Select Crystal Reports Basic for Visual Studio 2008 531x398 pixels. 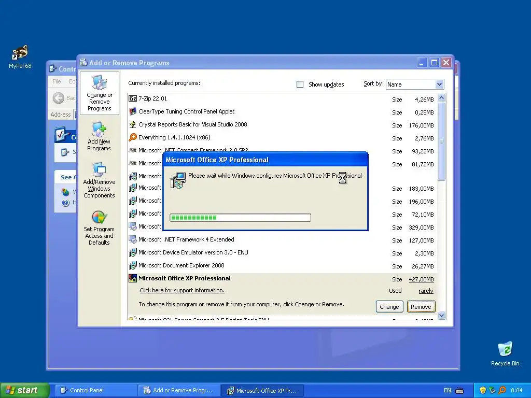point(283,124)
